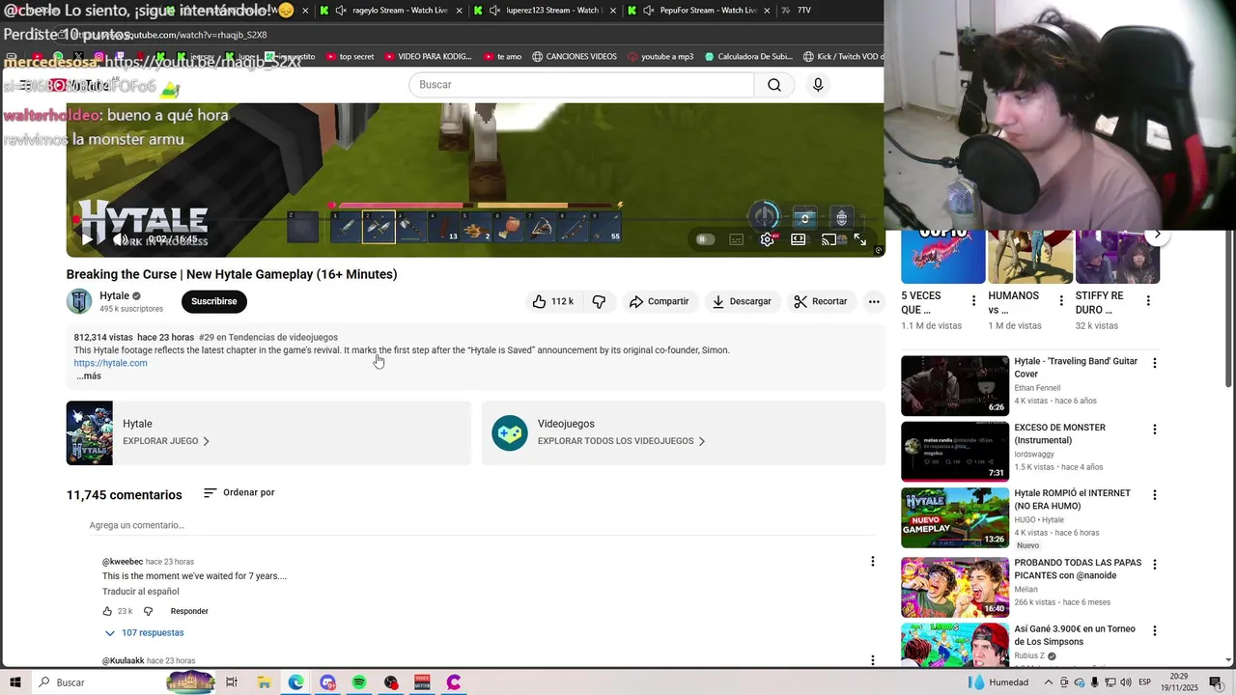
Task: Open options for 'Traveling Band' Guitar Cover
Action: [1154, 363]
